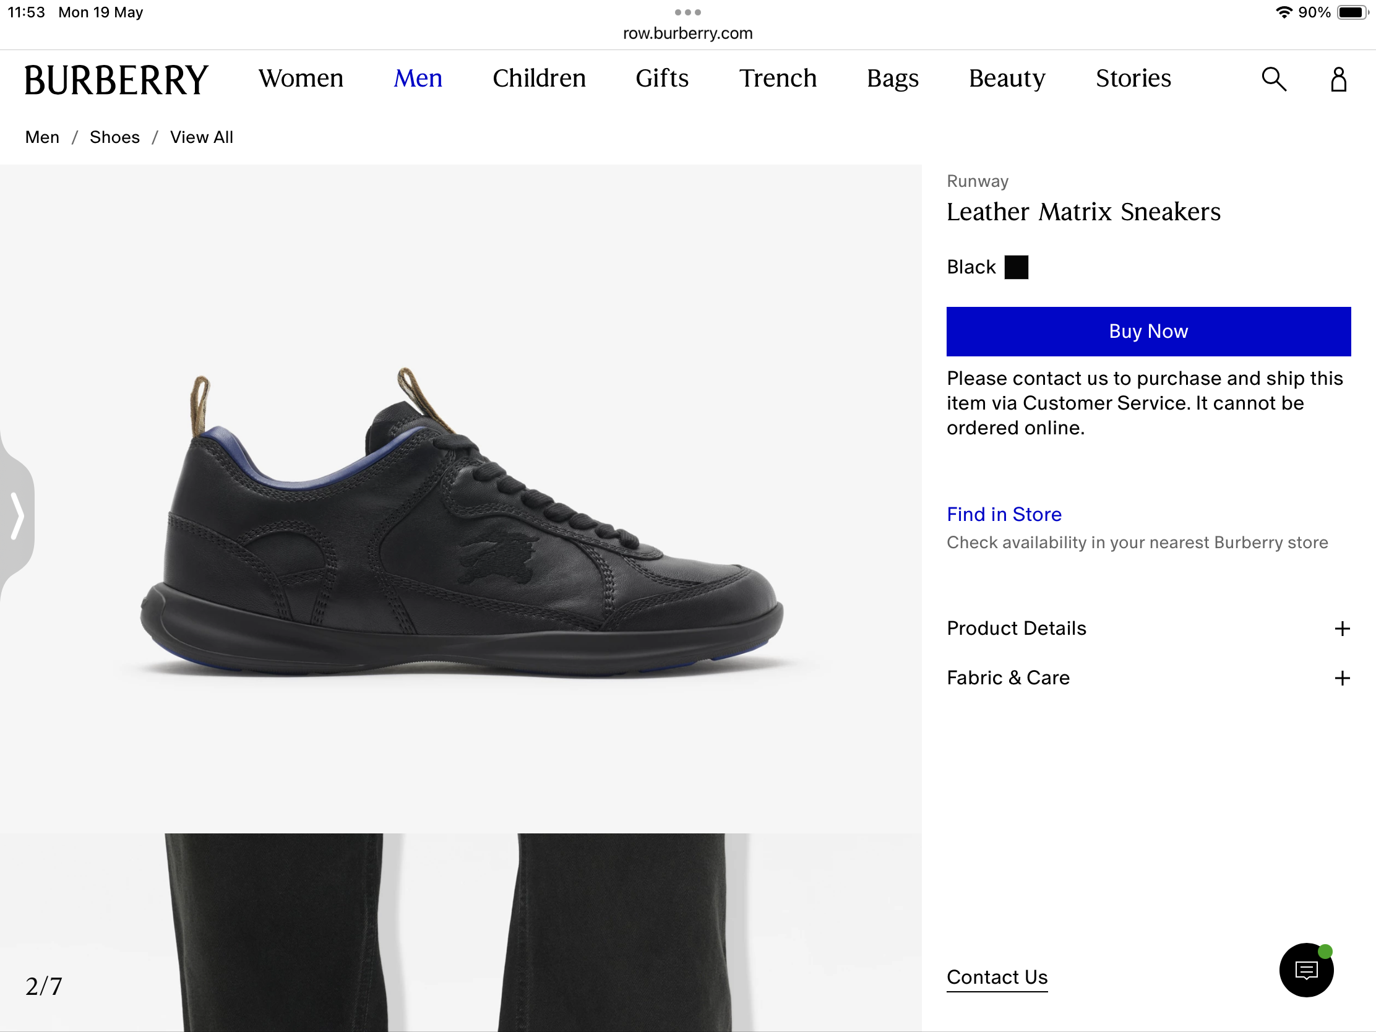Open the shopping bag icon
Viewport: 1376px width, 1032px height.
(x=1338, y=80)
